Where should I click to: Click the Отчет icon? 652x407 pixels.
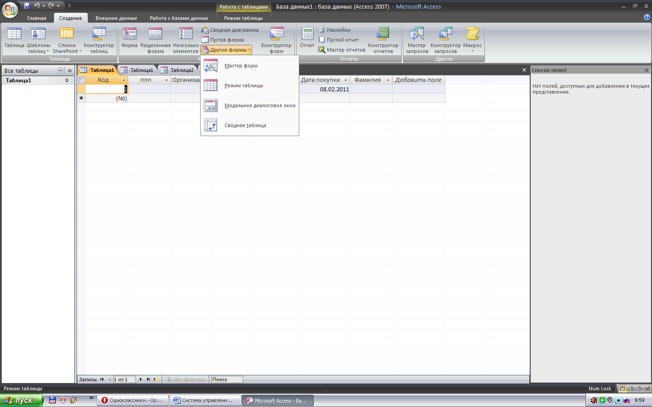(307, 38)
